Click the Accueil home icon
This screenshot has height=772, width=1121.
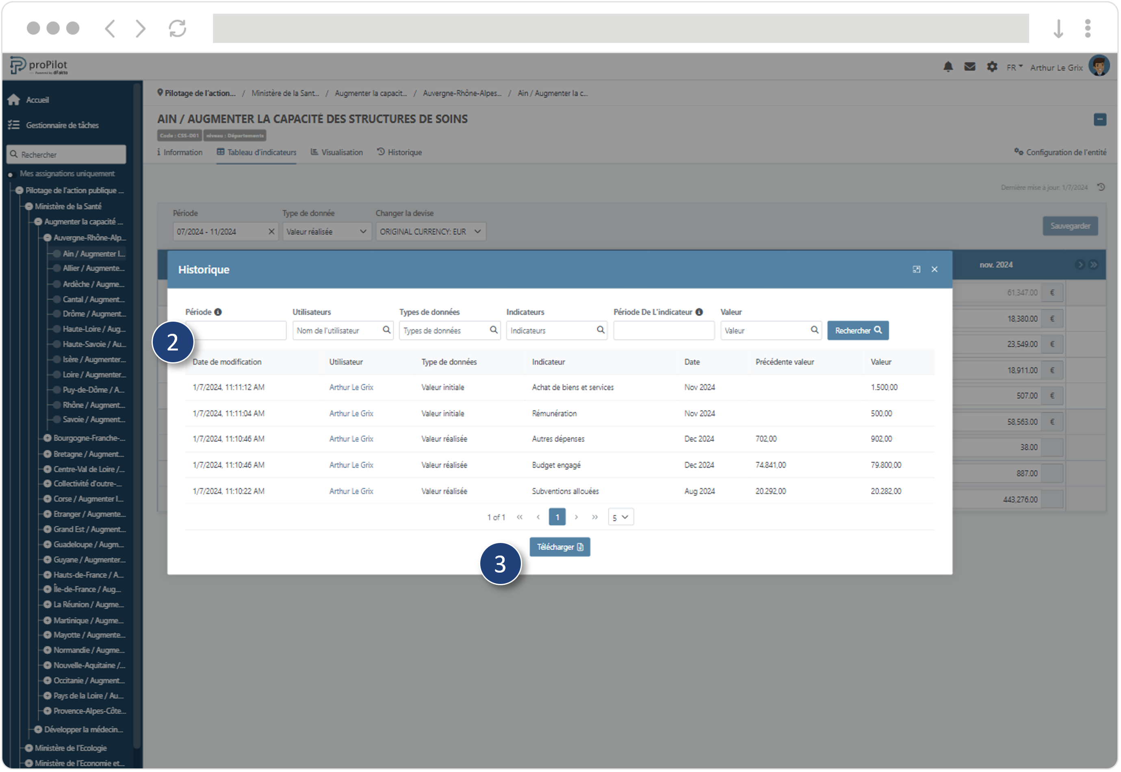click(13, 99)
